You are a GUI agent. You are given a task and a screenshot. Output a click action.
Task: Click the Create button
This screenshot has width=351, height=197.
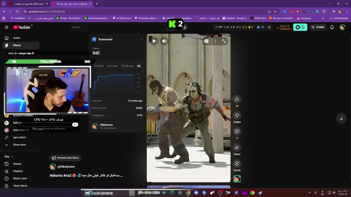318,27
